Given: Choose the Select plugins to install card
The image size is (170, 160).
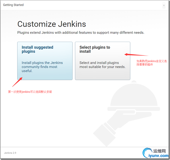Looking at the screenshot, I should tap(103, 61).
